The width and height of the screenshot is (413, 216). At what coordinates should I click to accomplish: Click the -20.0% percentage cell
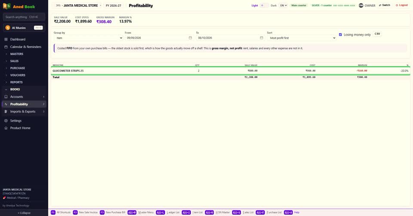click(404, 71)
